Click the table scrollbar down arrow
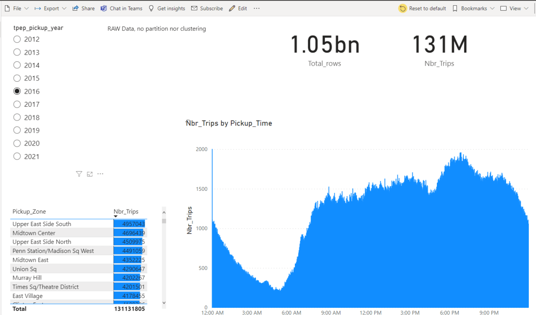536x315 pixels. coord(164,302)
